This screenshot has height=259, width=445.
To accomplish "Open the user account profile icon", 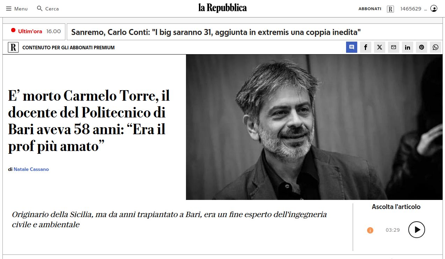I will pos(434,8).
